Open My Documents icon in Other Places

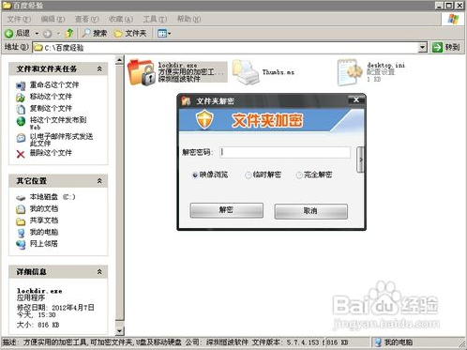(x=21, y=209)
